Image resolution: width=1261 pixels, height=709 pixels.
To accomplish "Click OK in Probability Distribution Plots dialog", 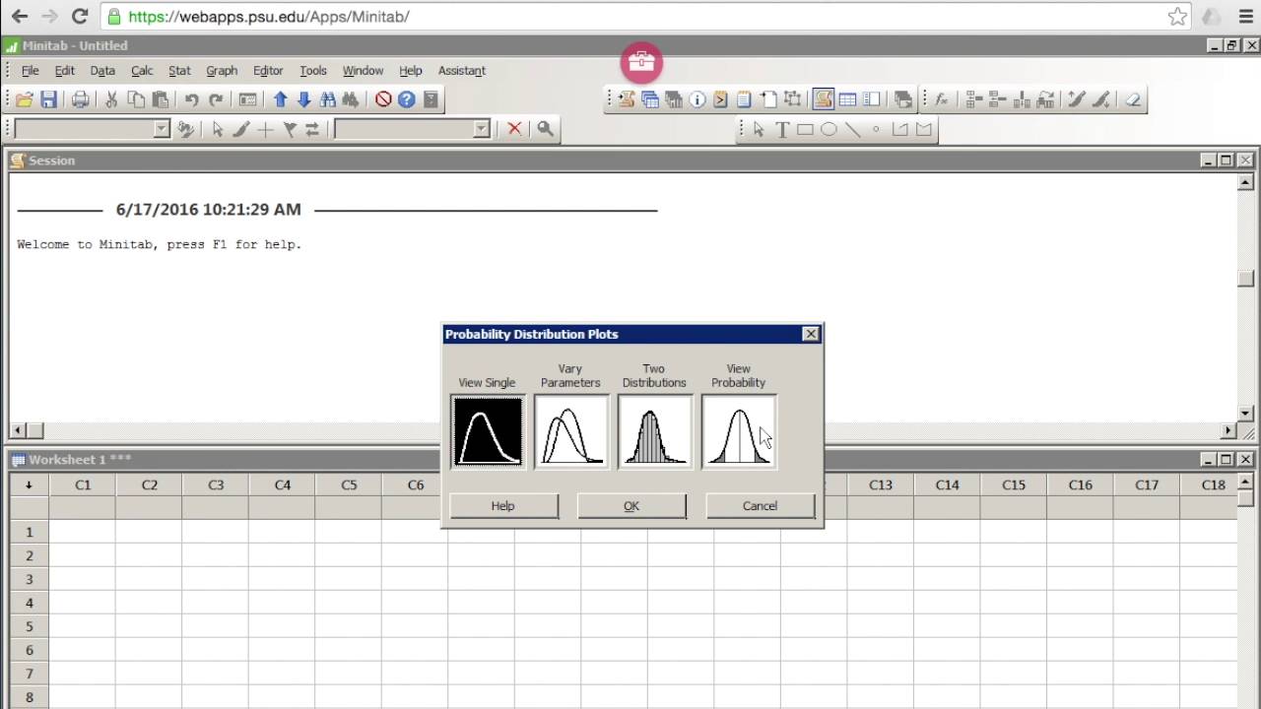I will pos(631,506).
